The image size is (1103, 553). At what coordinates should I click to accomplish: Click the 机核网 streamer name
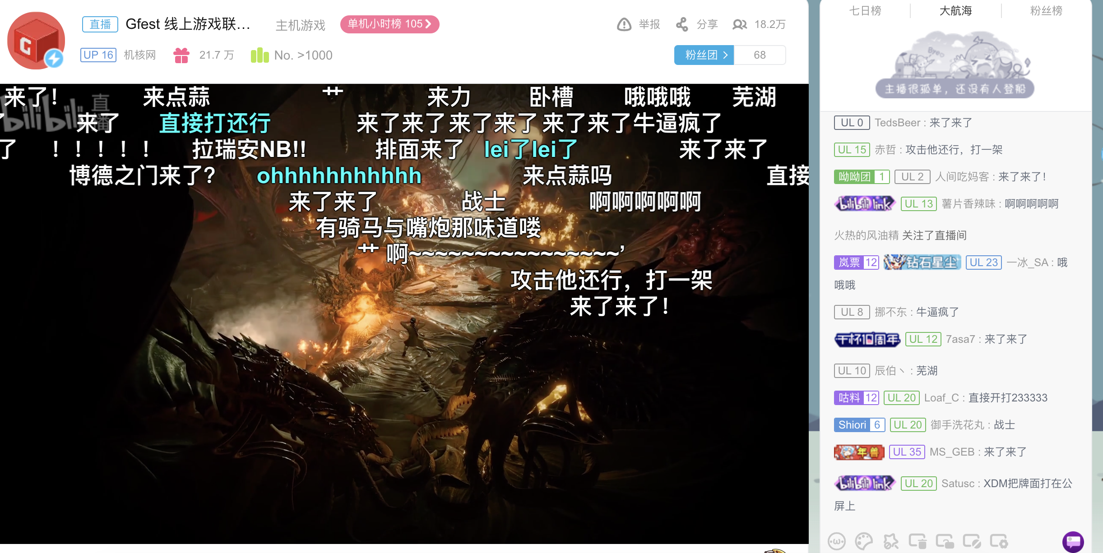coord(140,55)
